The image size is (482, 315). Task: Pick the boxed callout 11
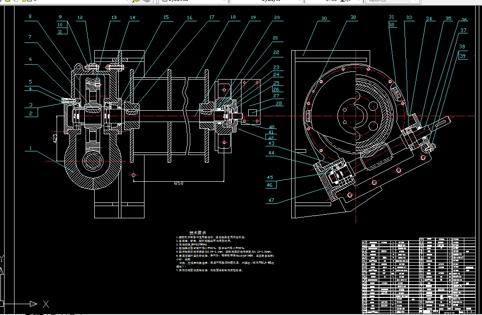coord(60,32)
